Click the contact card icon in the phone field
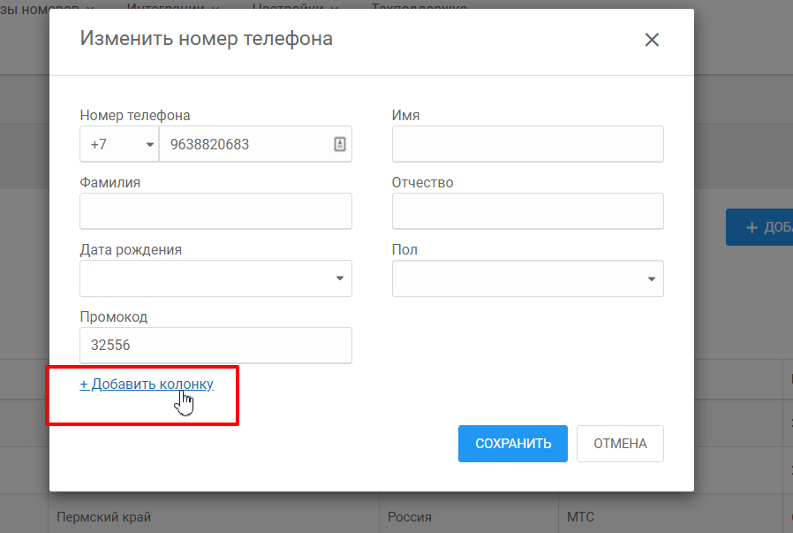Image resolution: width=793 pixels, height=533 pixels. [x=340, y=144]
